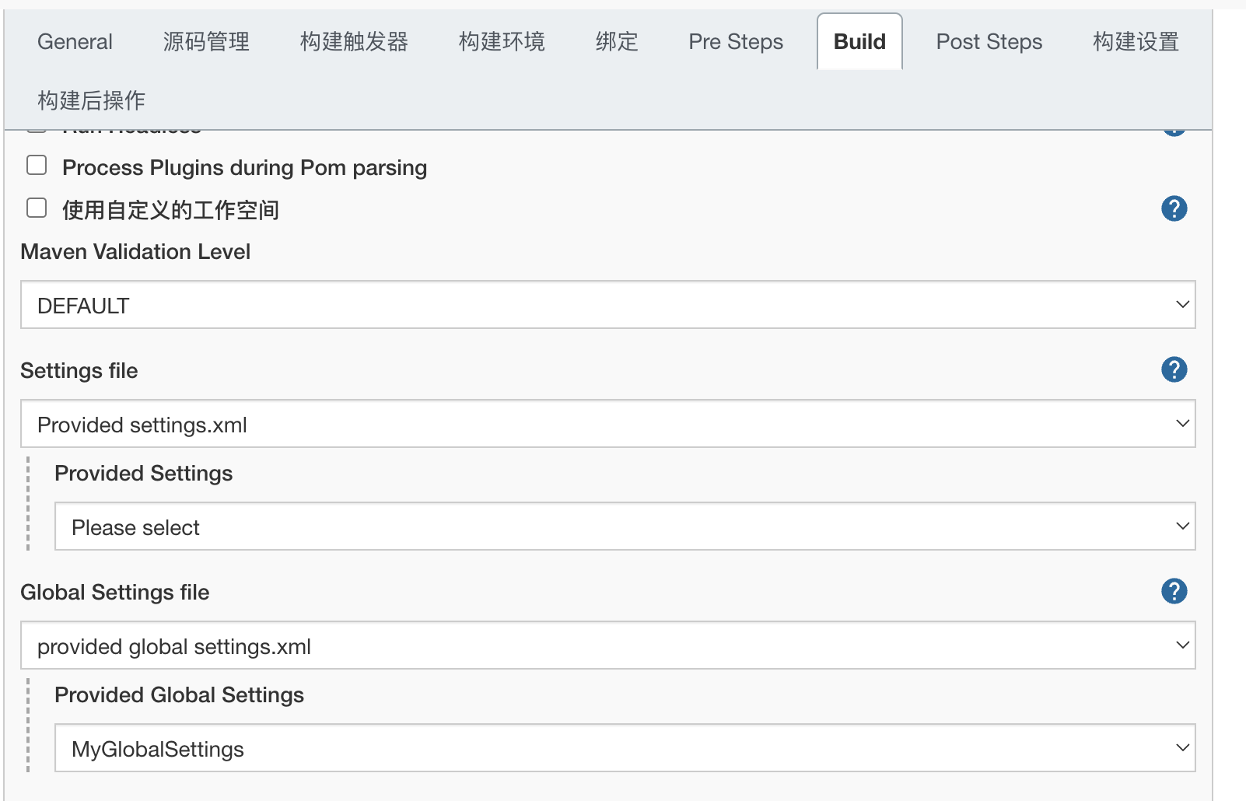This screenshot has width=1246, height=801.
Task: Go to the 构建触发器 tab
Action: (x=354, y=41)
